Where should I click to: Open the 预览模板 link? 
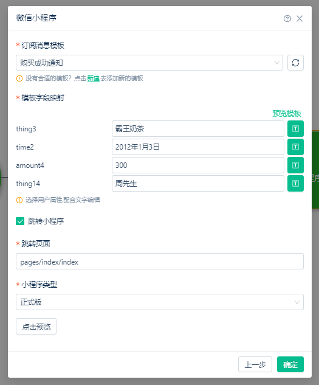click(287, 114)
